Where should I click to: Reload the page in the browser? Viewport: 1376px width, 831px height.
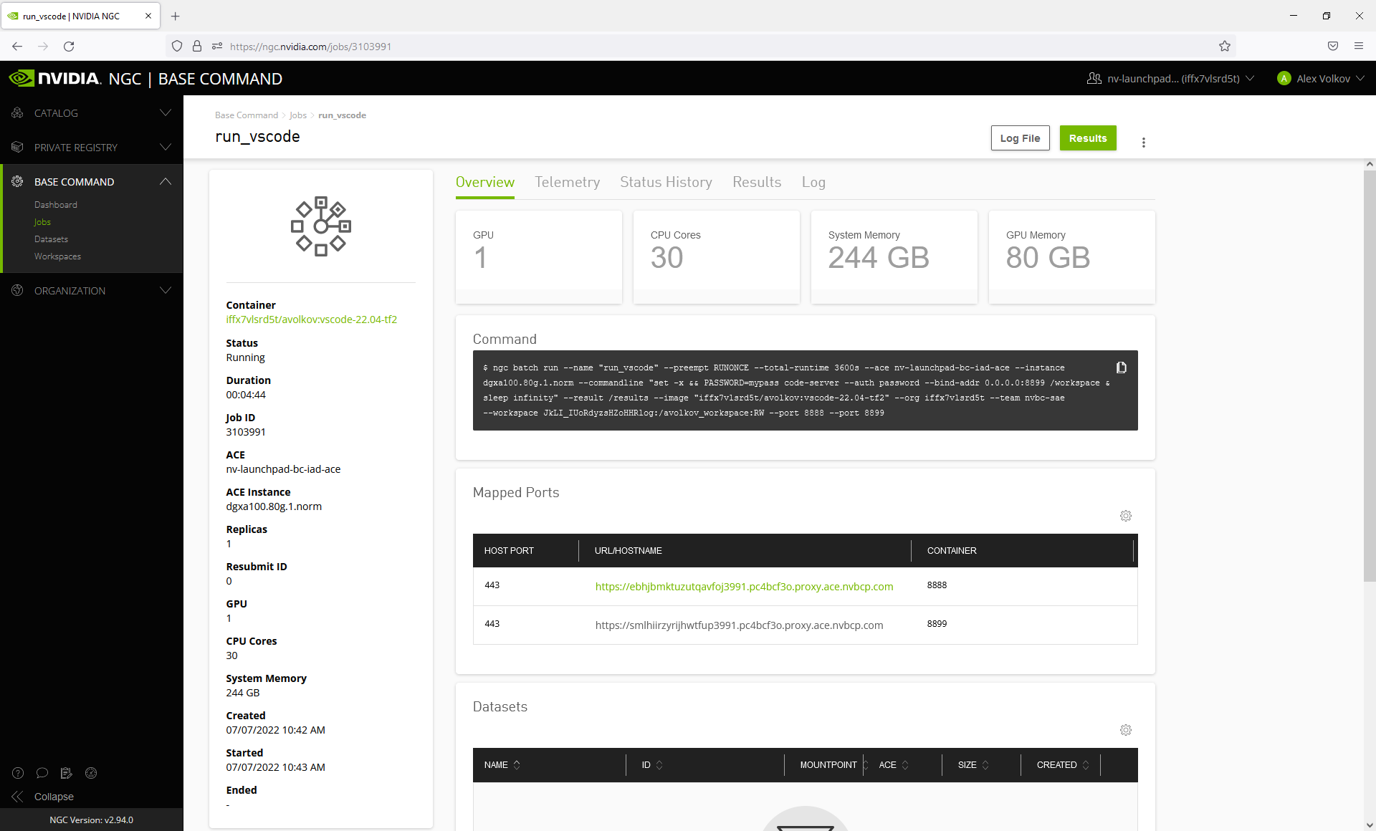point(69,46)
